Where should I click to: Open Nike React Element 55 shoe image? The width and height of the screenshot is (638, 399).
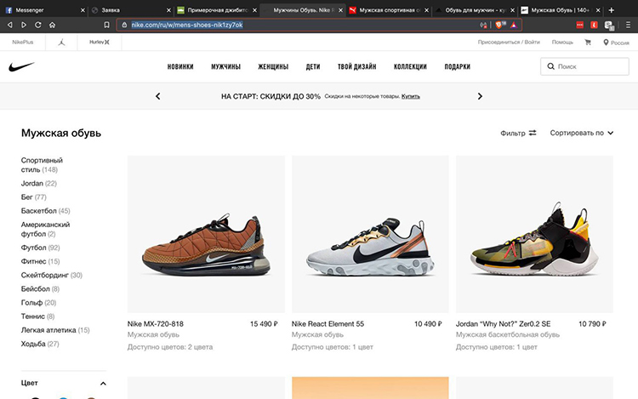tap(370, 234)
